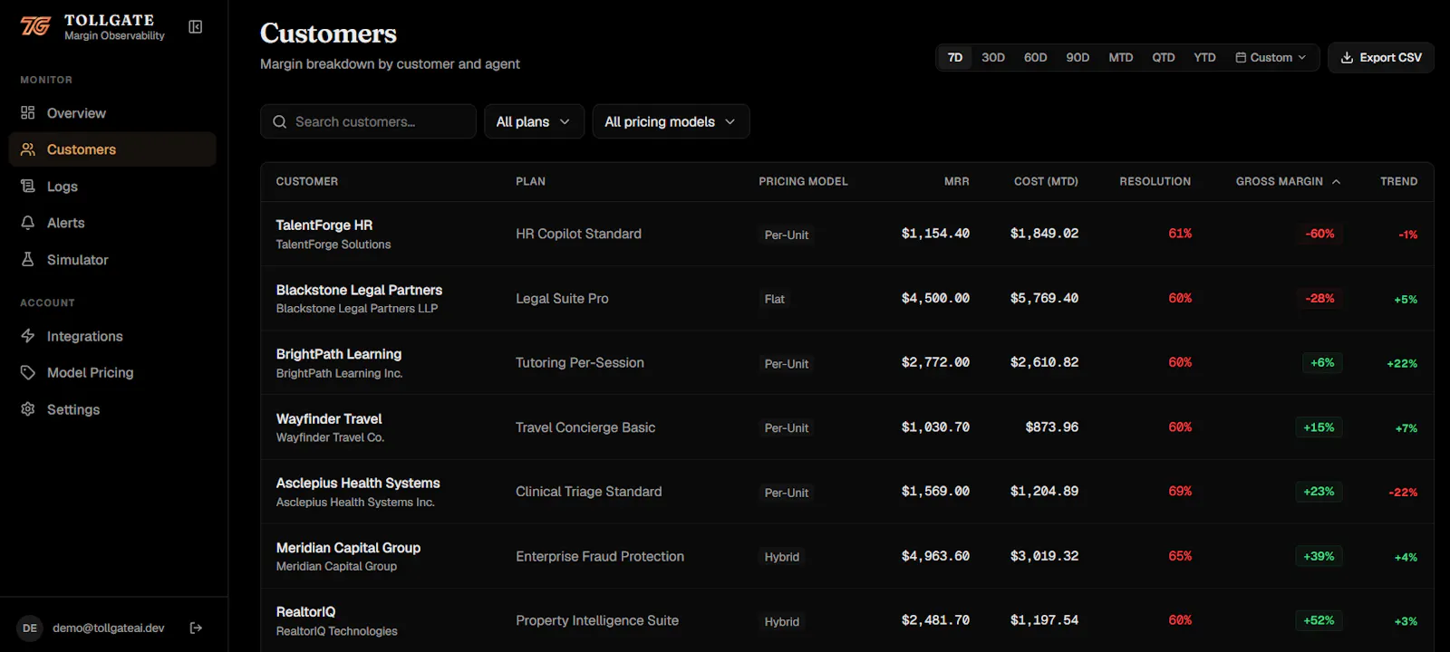Collapse the sidebar with the panel icon
This screenshot has width=1450, height=652.
[x=195, y=27]
